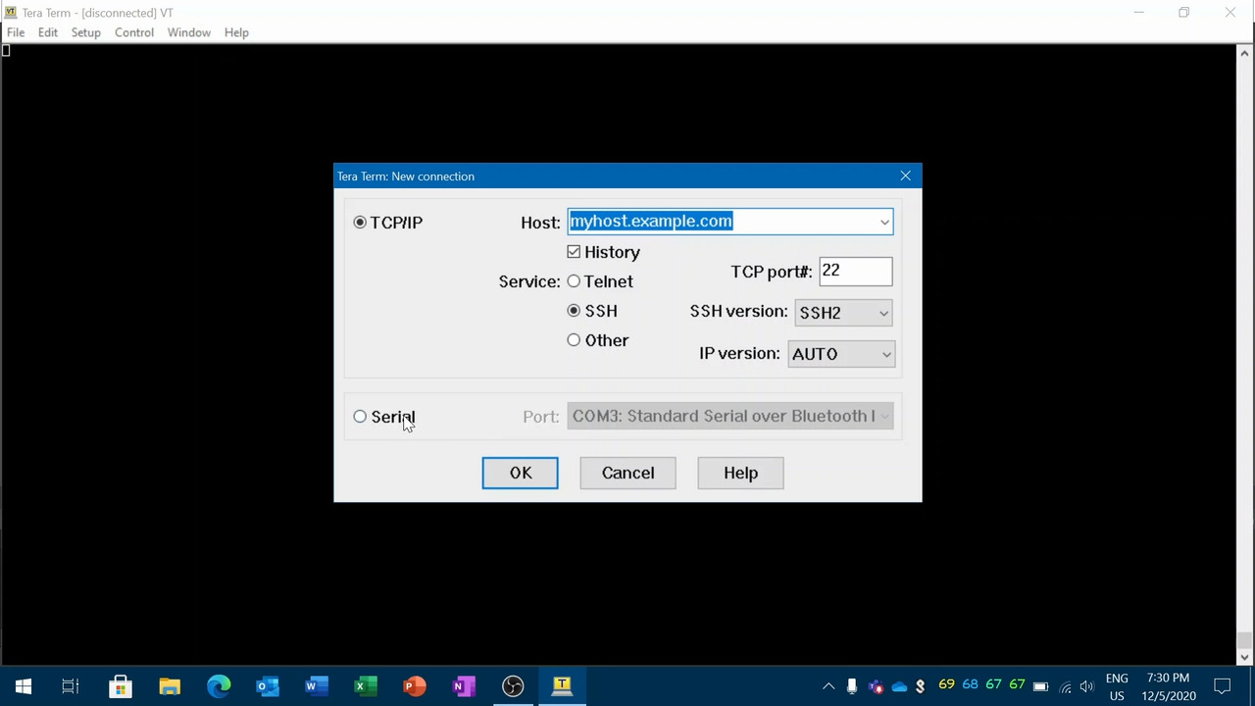This screenshot has height=706, width=1255.
Task: Open the Window menu
Action: pos(188,32)
